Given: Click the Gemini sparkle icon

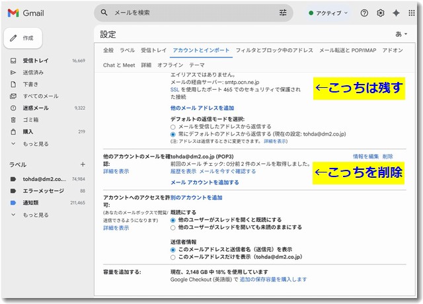Looking at the screenshot, I should (x=396, y=13).
